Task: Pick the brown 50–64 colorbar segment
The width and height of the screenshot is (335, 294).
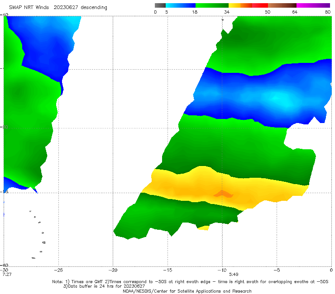Action: click(x=282, y=5)
